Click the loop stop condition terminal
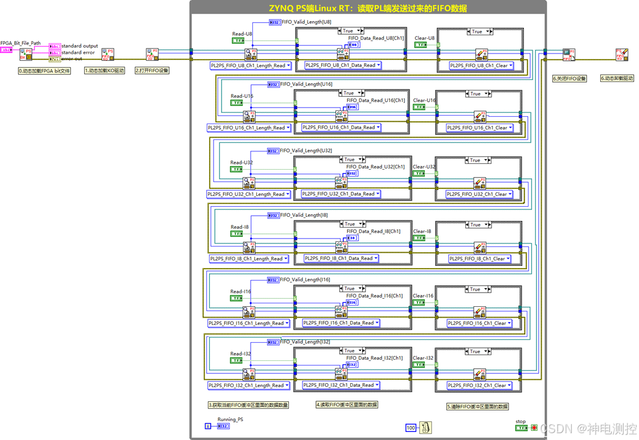This screenshot has height=440, width=639. click(x=534, y=428)
